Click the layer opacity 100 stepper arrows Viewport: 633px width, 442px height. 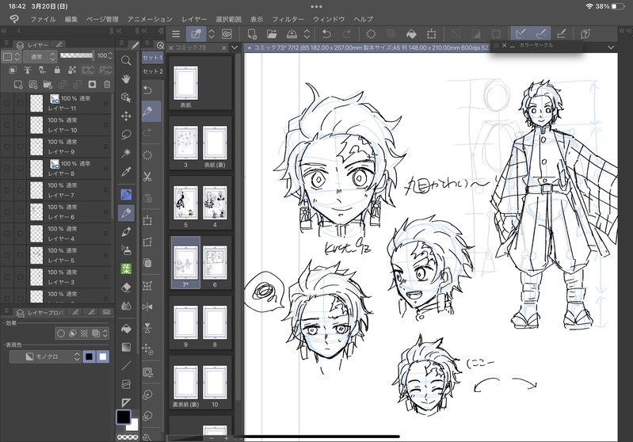point(110,55)
